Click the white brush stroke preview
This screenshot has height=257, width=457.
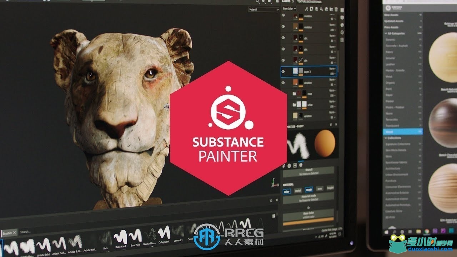[299, 146]
